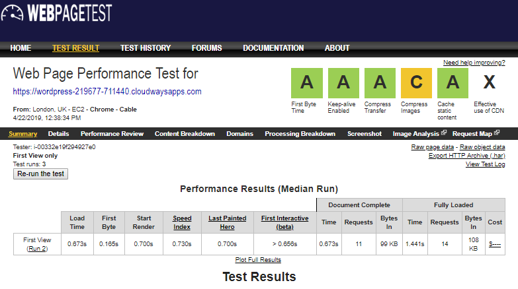The image size is (518, 289).
Task: Switch to the Details tab
Action: click(58, 134)
